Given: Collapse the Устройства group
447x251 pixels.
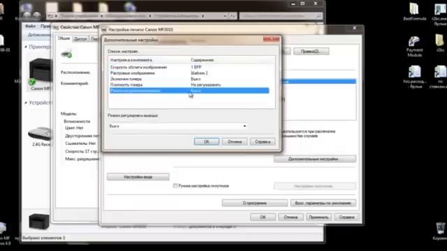Looking at the screenshot, I should coord(26,102).
